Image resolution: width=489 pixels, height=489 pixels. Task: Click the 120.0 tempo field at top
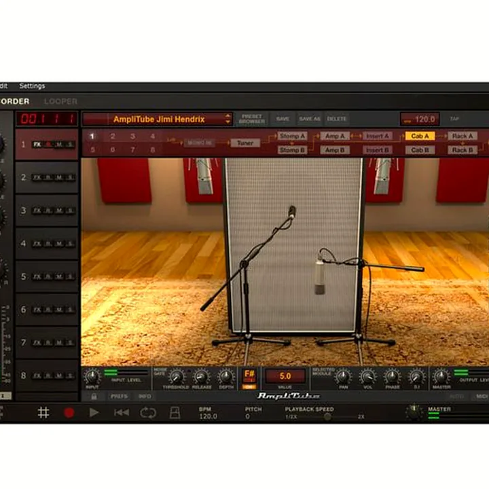pyautogui.click(x=420, y=119)
